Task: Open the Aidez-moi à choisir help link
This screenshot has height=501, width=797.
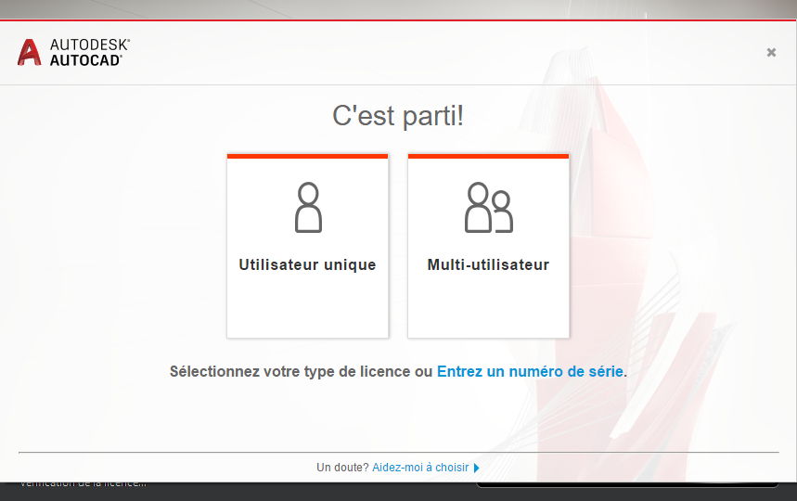Action: click(420, 468)
